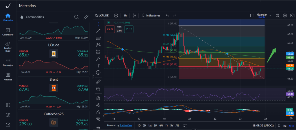Toggle the log scale
Image resolution: width=296 pixels, height=130 pixels.
284,125
